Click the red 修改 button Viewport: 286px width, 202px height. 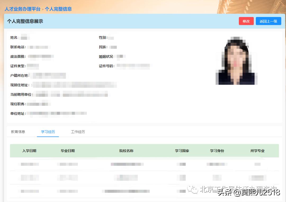coord(246,21)
